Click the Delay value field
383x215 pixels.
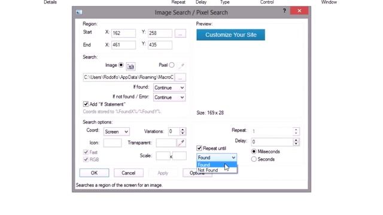[x=272, y=142]
